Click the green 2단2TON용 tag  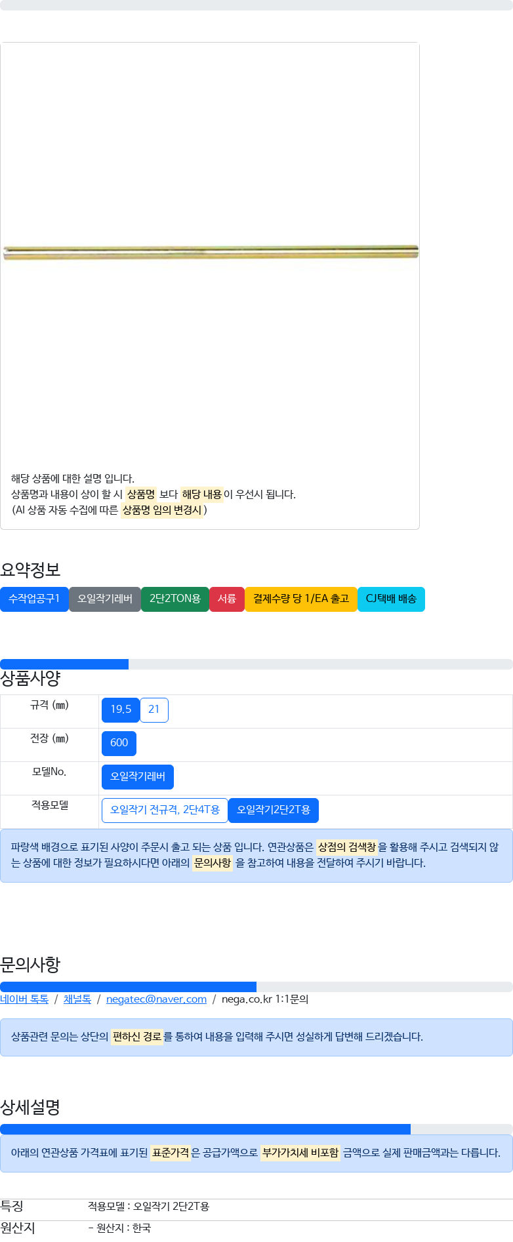175,599
